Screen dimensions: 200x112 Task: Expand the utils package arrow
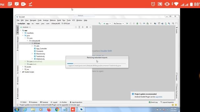[32, 46]
